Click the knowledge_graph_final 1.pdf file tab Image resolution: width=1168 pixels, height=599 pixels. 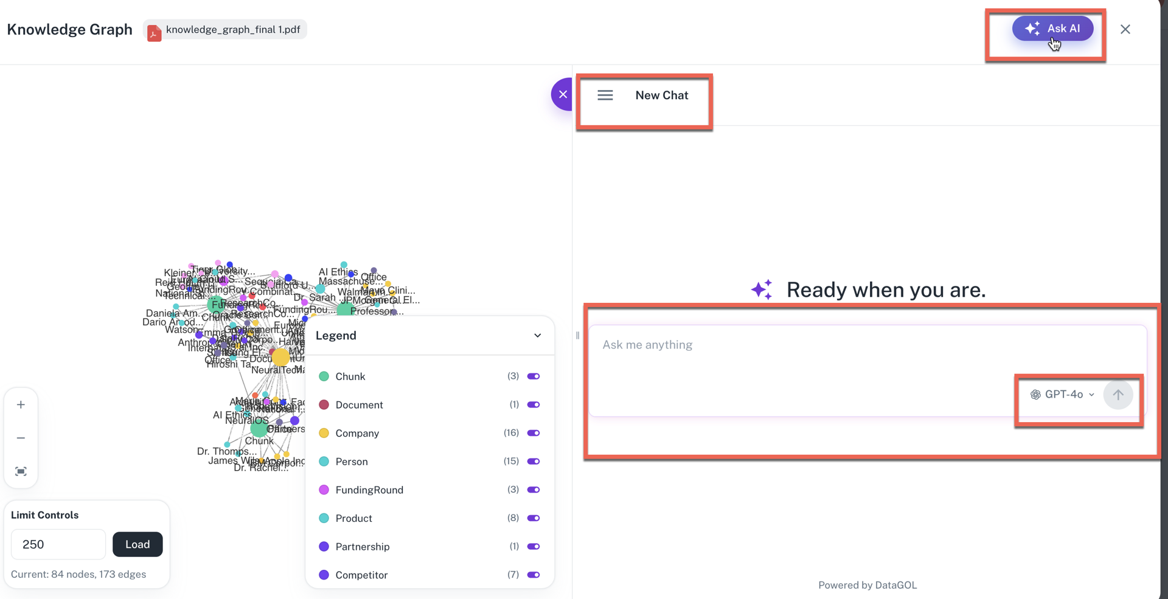(232, 30)
